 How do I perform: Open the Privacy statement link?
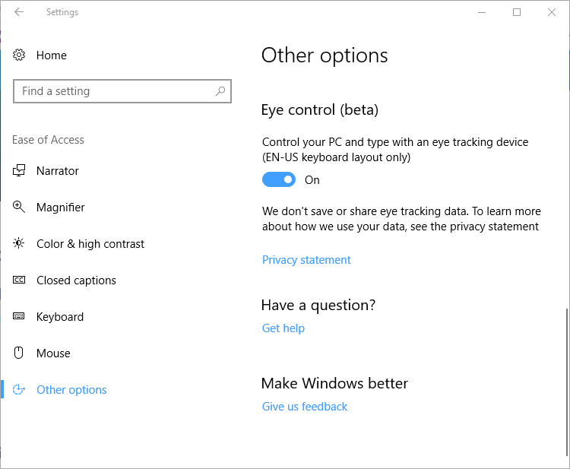(x=306, y=260)
